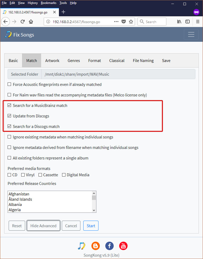This screenshot has width=203, height=259.
Task: Go back with the browser back arrow
Action: coord(6,22)
